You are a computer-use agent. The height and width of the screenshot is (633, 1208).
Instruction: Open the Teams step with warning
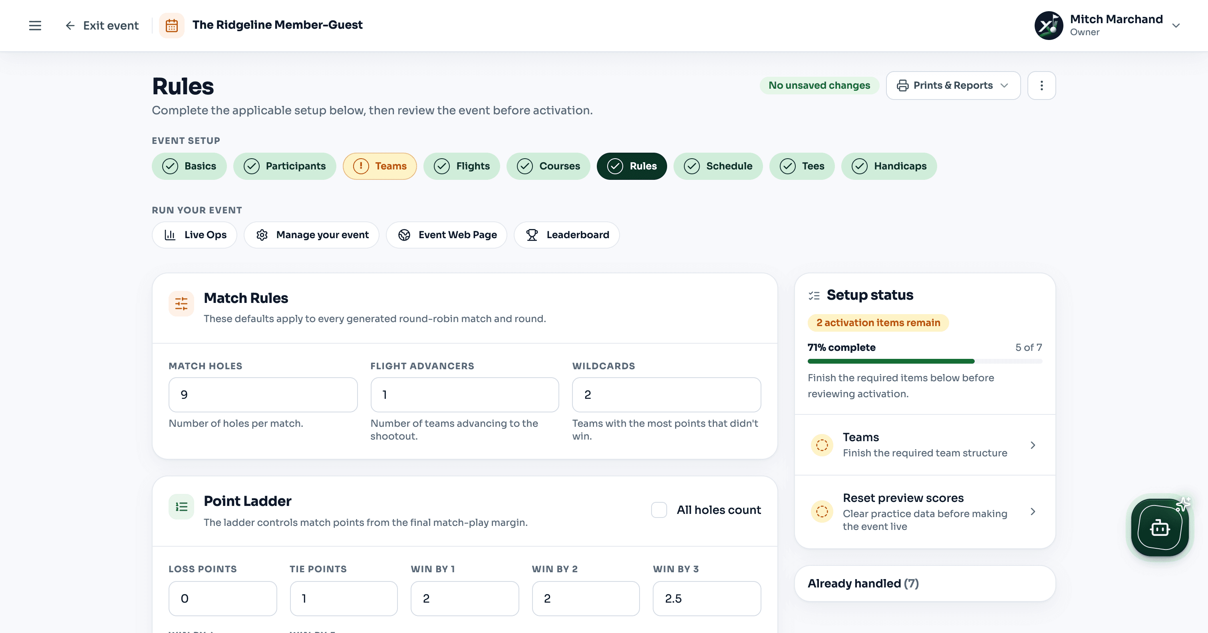(x=379, y=166)
